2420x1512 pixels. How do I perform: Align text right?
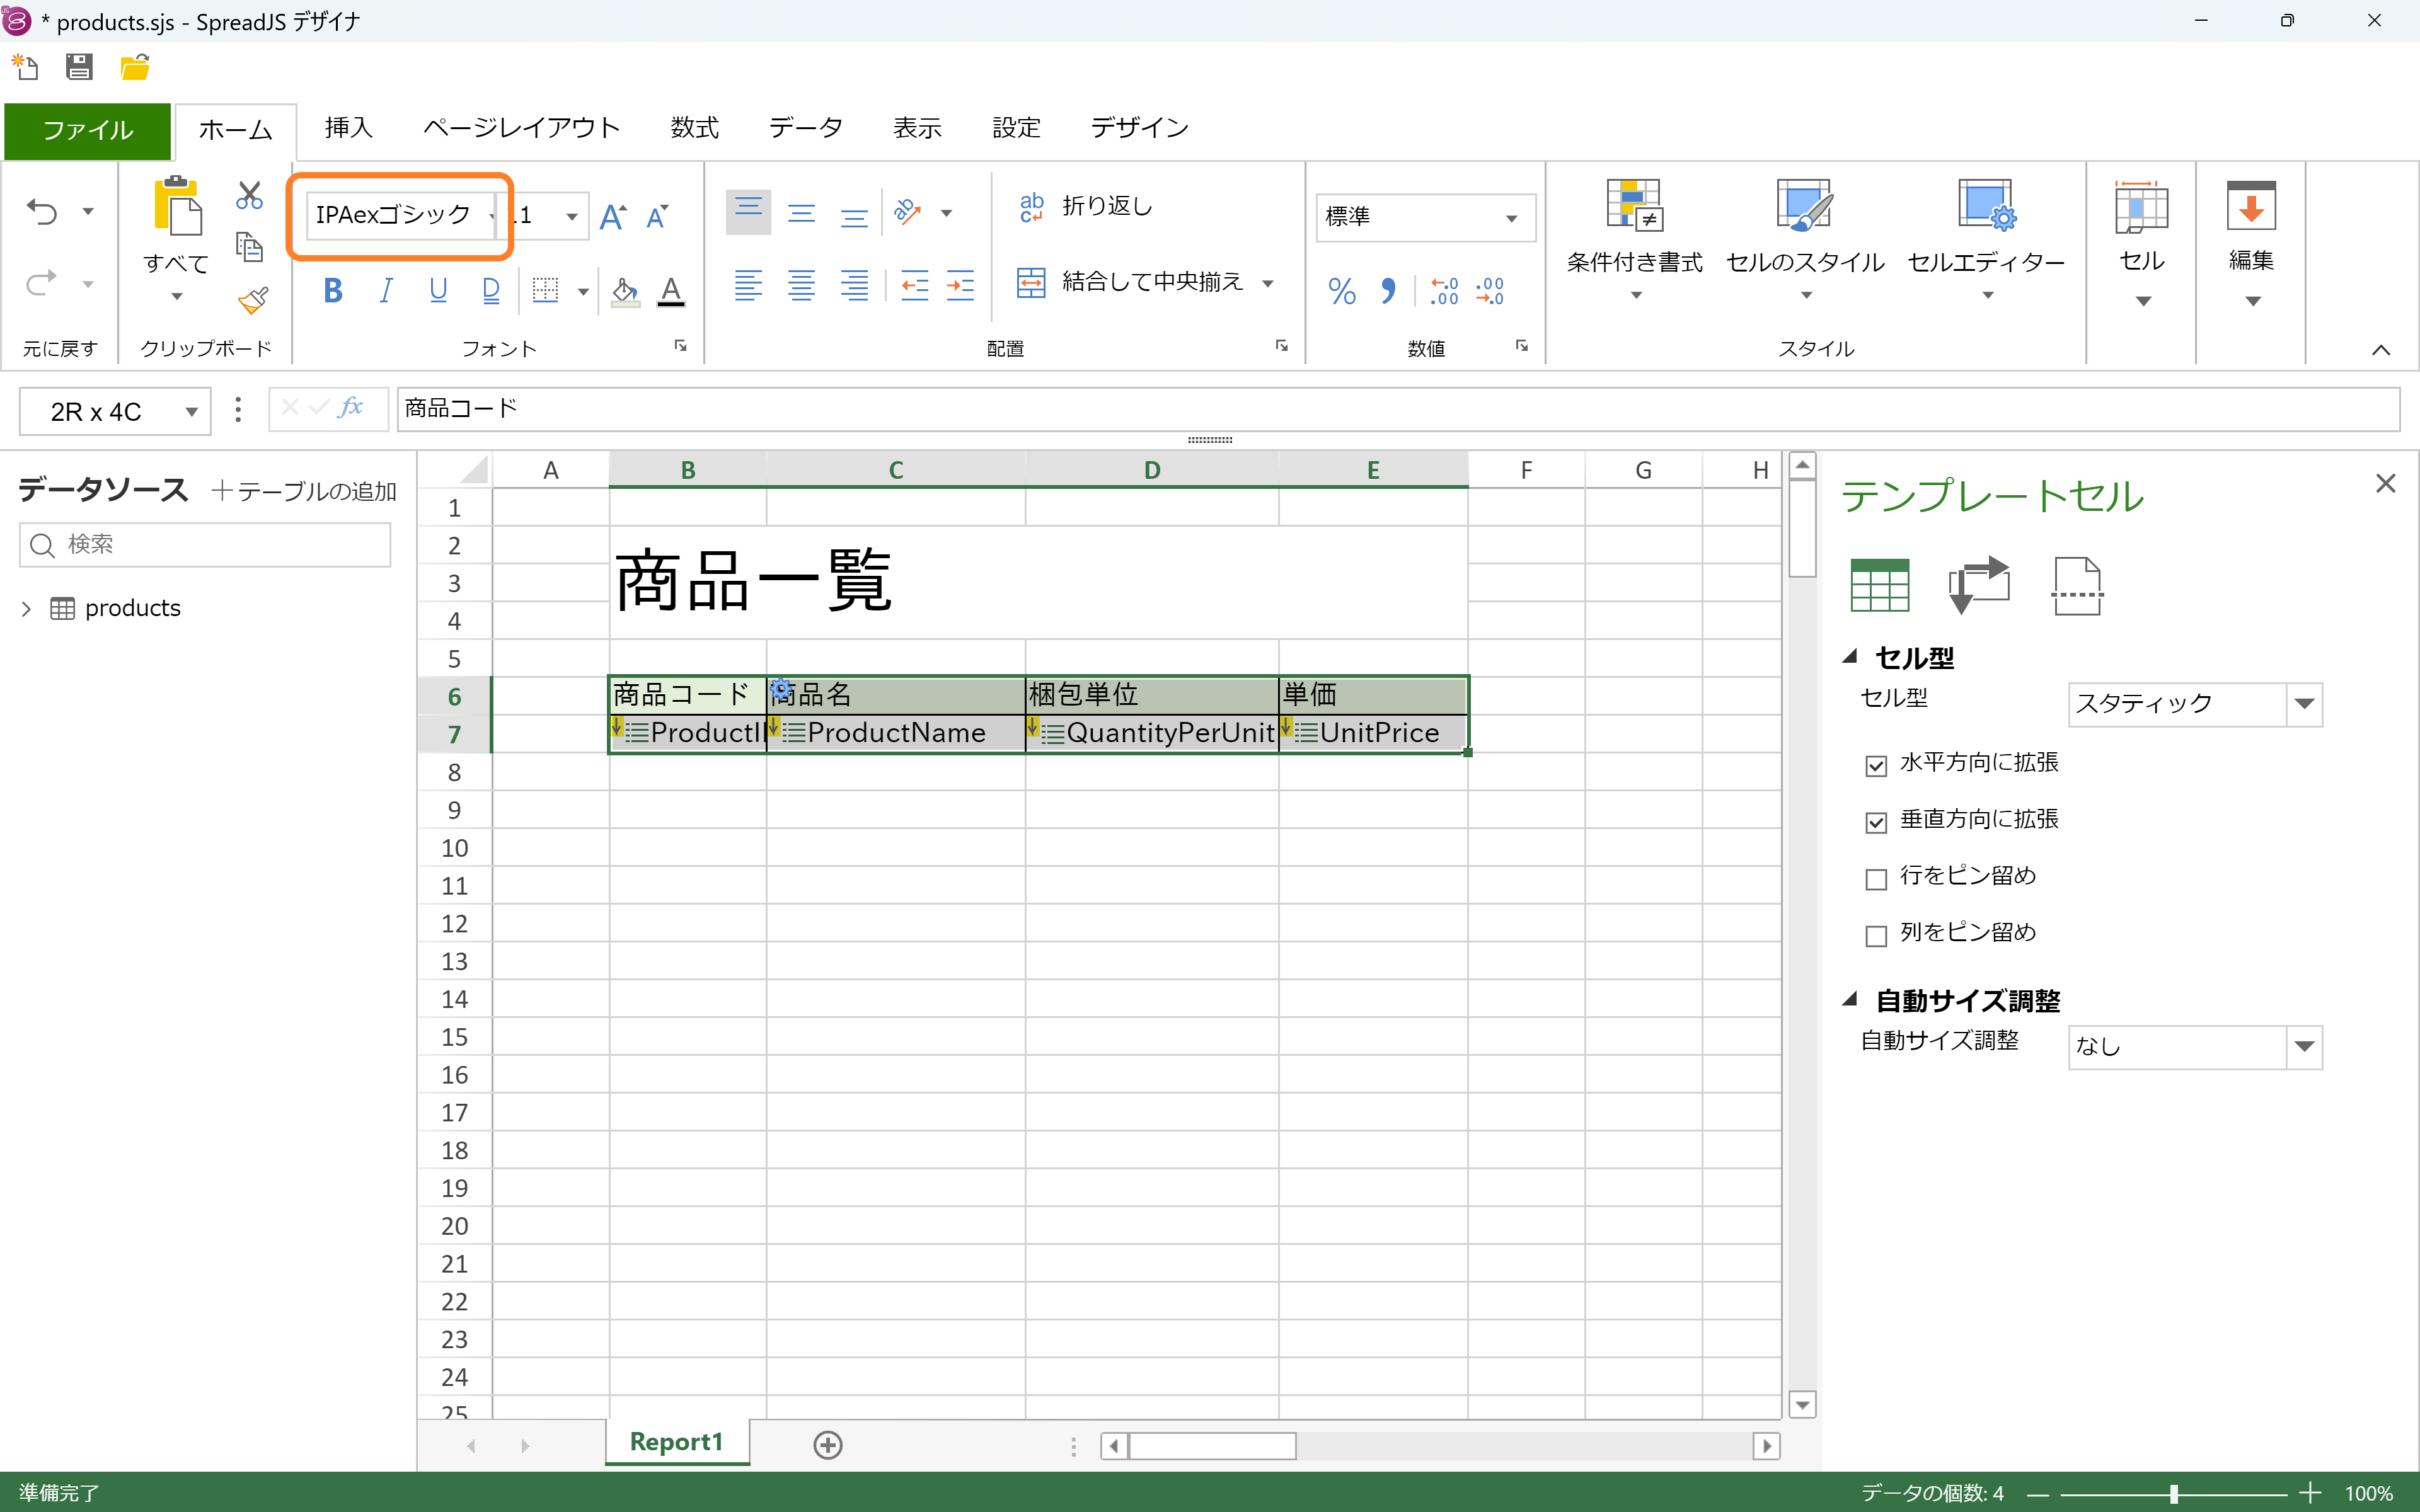click(x=854, y=286)
